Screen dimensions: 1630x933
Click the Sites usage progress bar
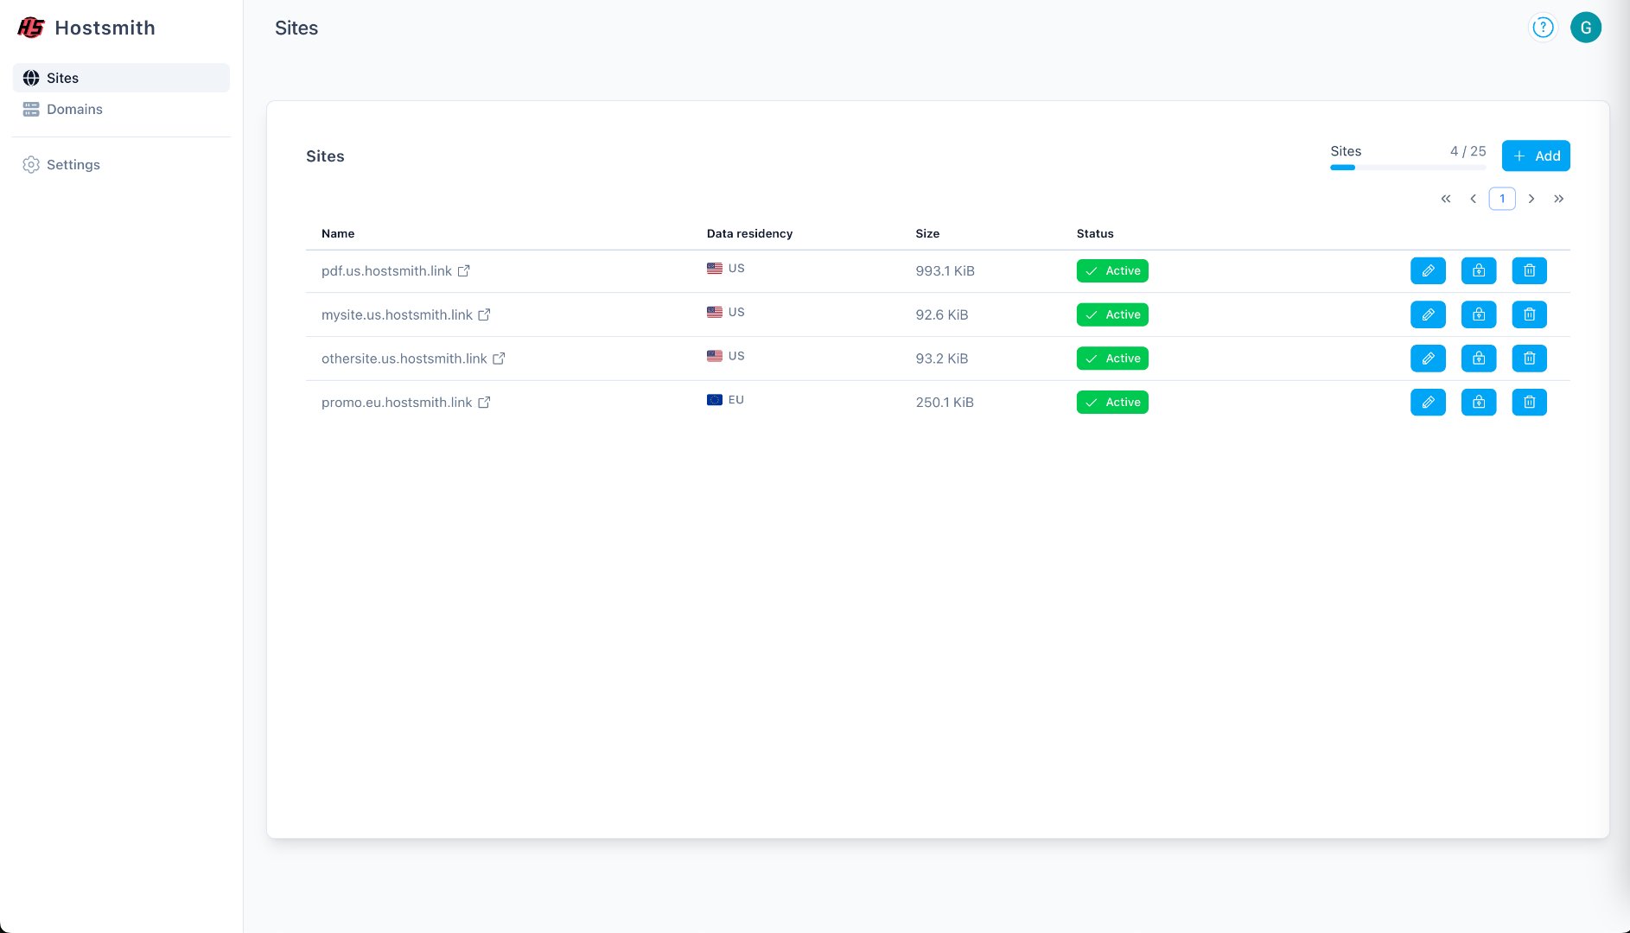coord(1408,168)
